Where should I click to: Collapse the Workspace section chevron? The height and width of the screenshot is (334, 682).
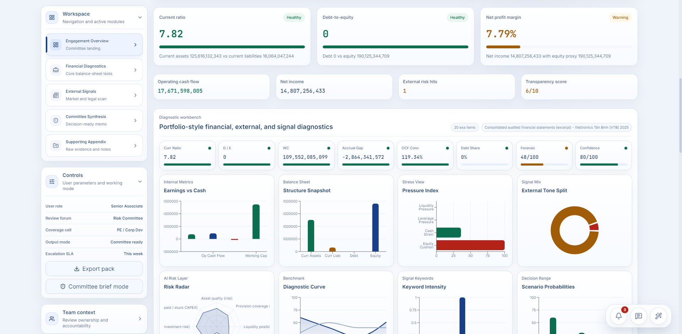click(140, 17)
